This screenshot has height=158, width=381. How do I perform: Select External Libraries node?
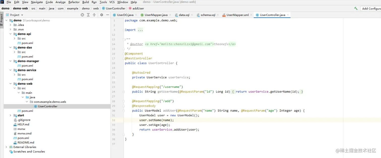tap(25, 147)
